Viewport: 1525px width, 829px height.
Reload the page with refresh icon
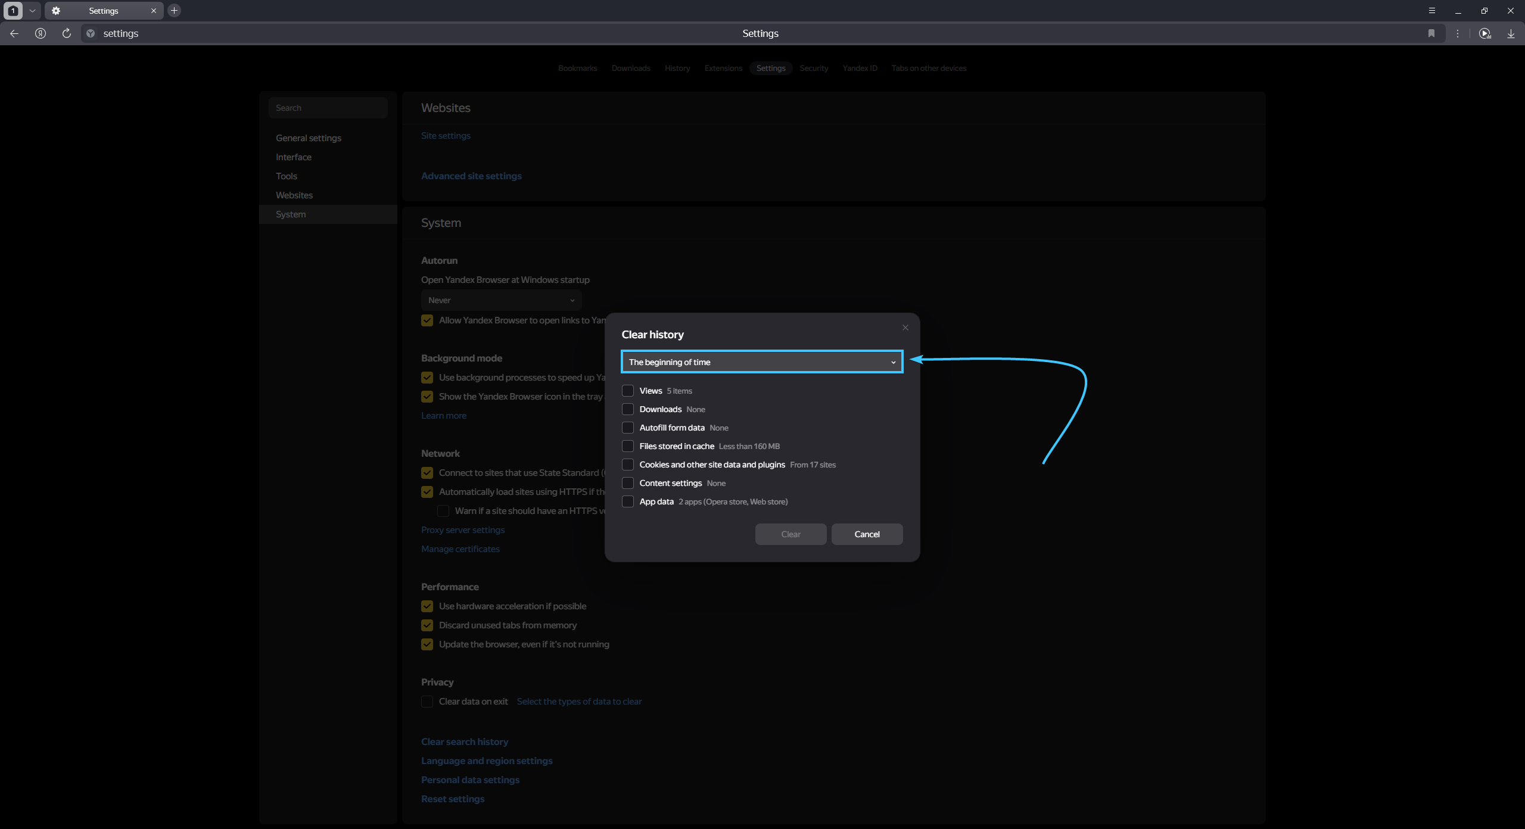67,33
